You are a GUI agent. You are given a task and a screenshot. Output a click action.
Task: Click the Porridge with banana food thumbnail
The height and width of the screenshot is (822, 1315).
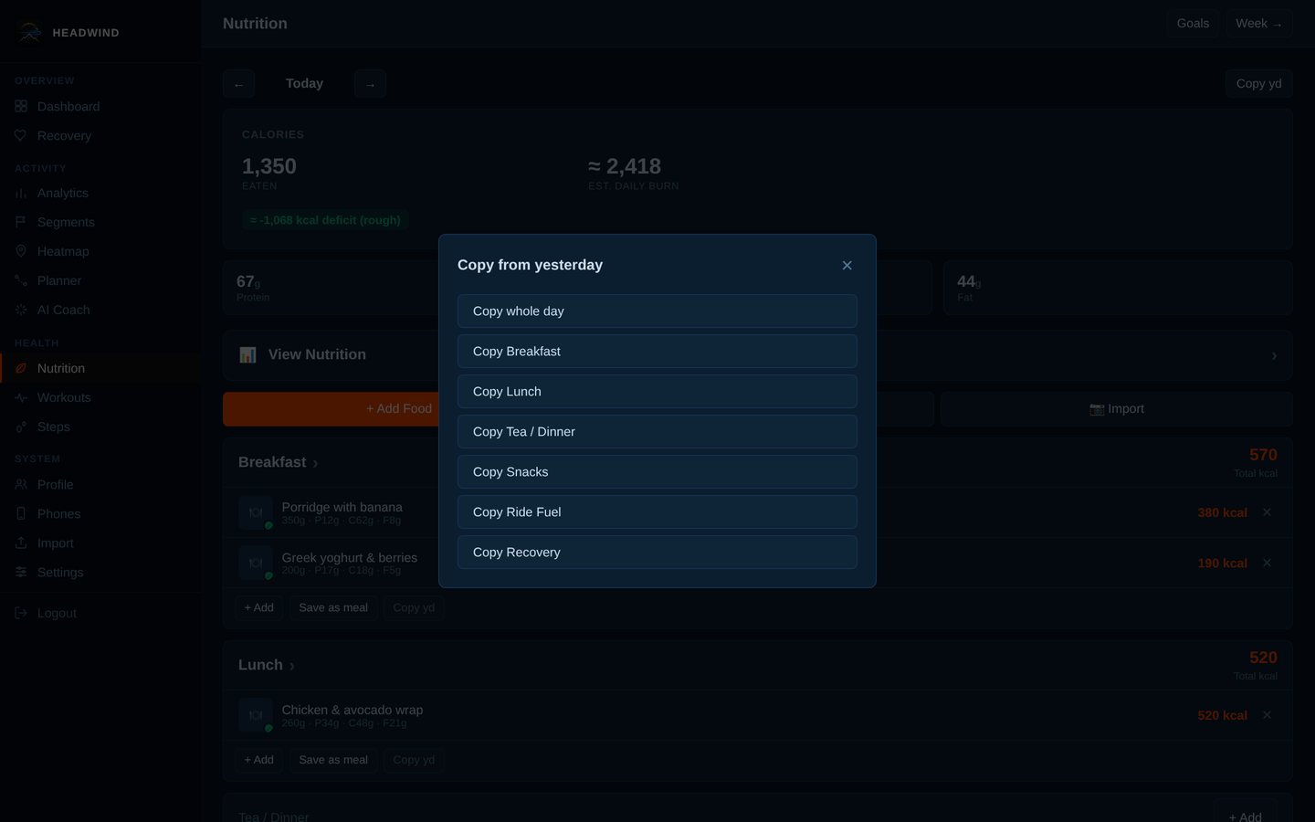click(x=256, y=512)
